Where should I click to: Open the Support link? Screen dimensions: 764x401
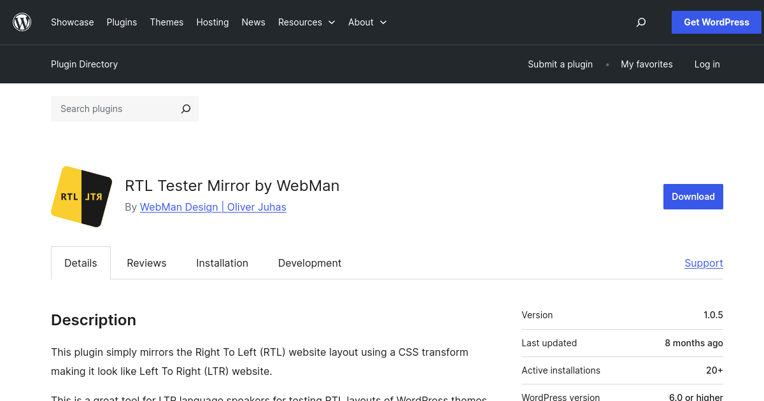coord(704,263)
